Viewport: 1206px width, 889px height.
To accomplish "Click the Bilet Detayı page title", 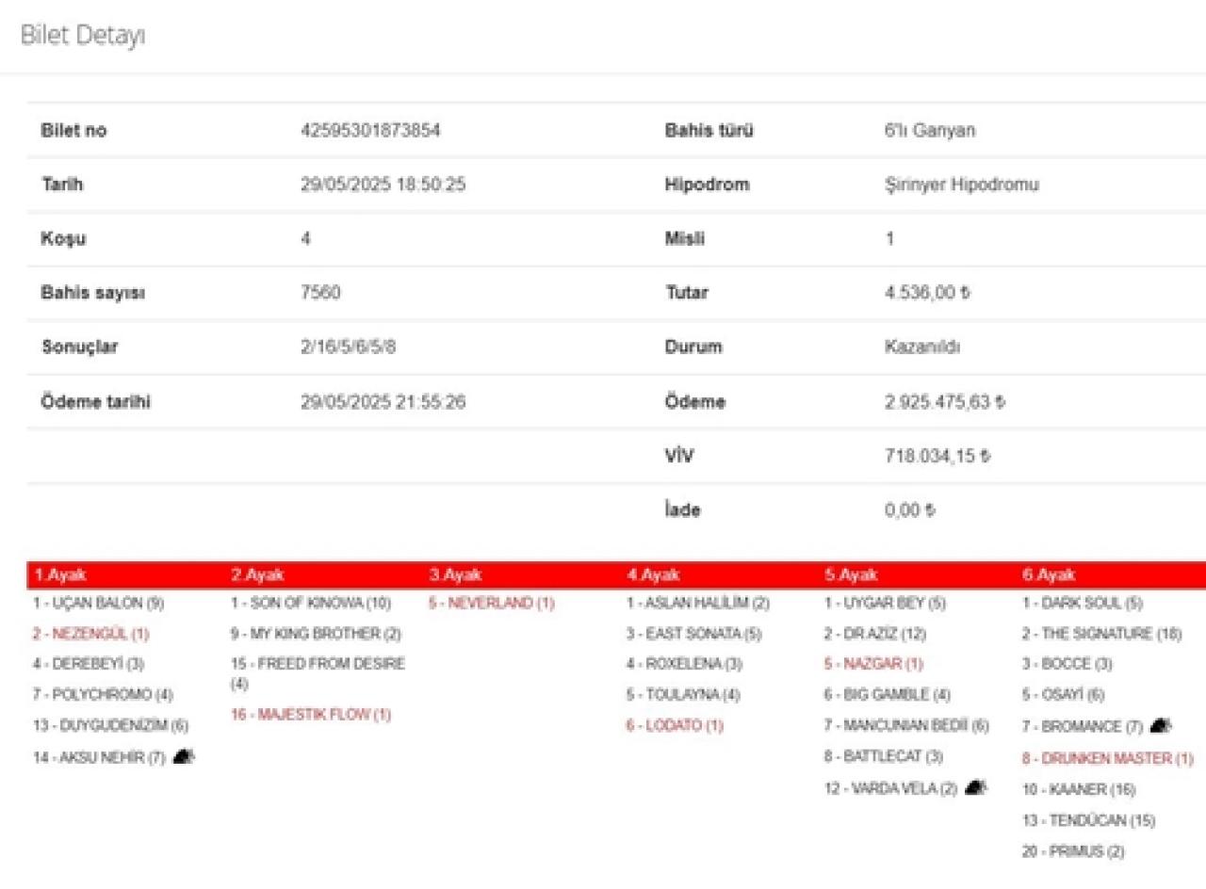I will pos(83,37).
